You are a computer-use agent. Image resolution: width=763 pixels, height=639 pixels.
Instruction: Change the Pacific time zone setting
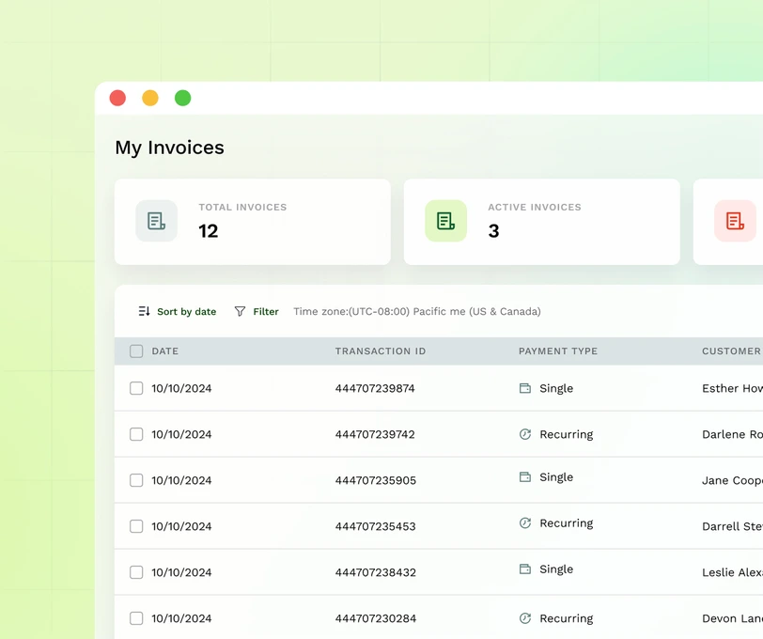coord(416,312)
